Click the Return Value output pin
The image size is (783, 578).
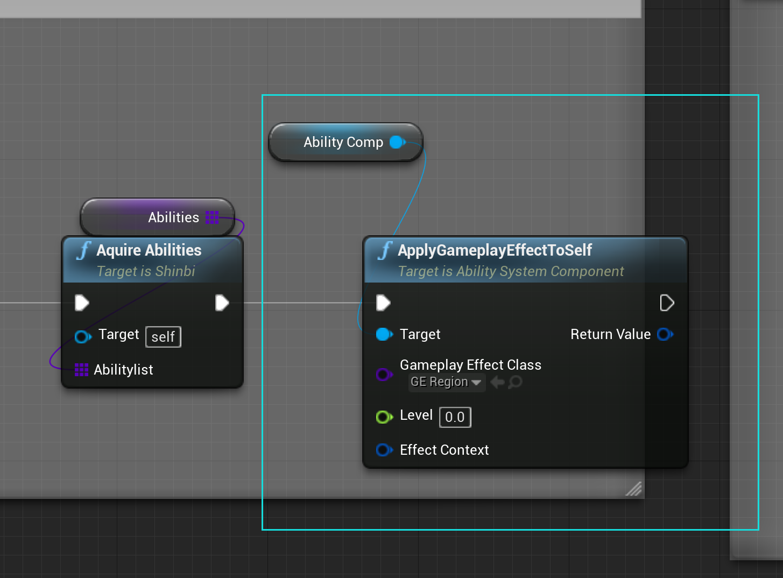(x=666, y=334)
